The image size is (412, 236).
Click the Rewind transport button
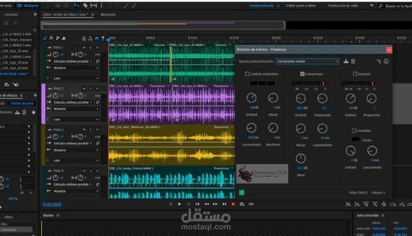[207, 204]
